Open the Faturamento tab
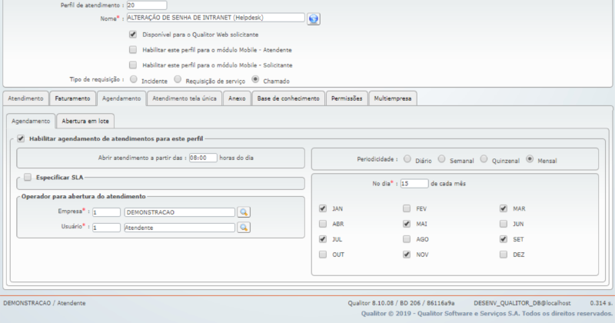 [x=73, y=98]
